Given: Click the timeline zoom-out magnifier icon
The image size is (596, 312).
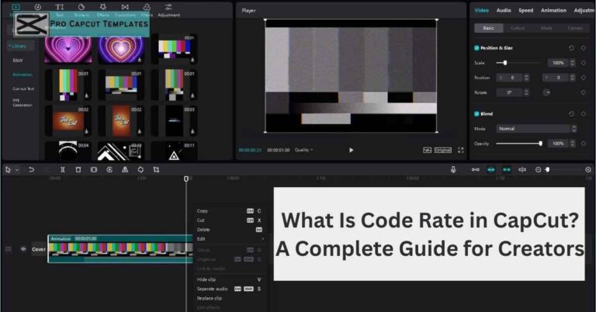Looking at the screenshot, I should coord(539,170).
